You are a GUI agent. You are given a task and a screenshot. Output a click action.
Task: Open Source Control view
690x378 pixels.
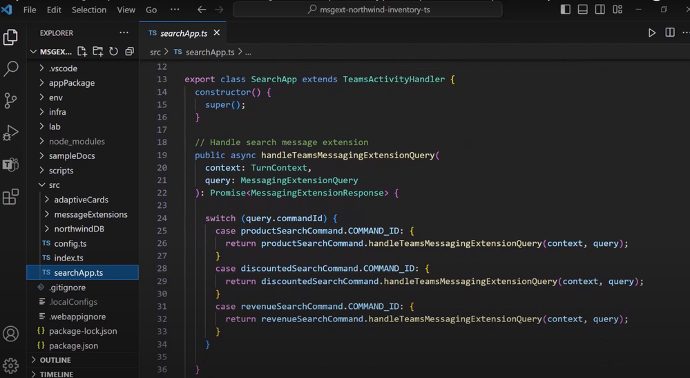[x=11, y=100]
